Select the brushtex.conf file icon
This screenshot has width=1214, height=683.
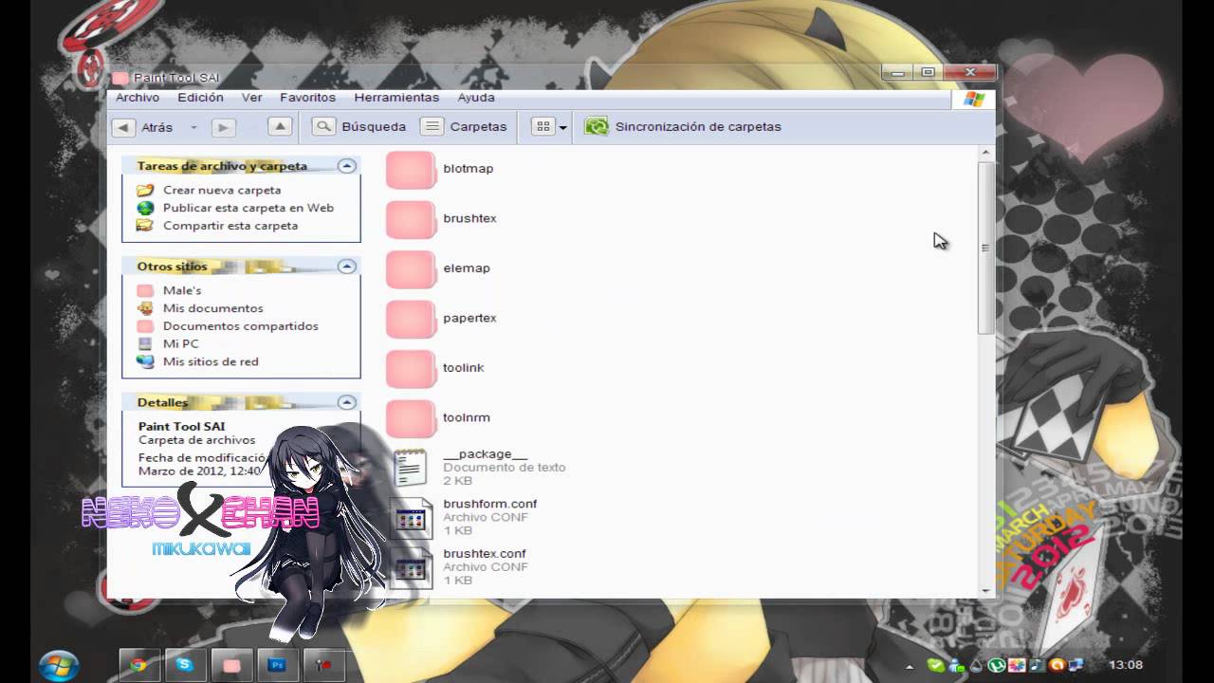(x=411, y=567)
